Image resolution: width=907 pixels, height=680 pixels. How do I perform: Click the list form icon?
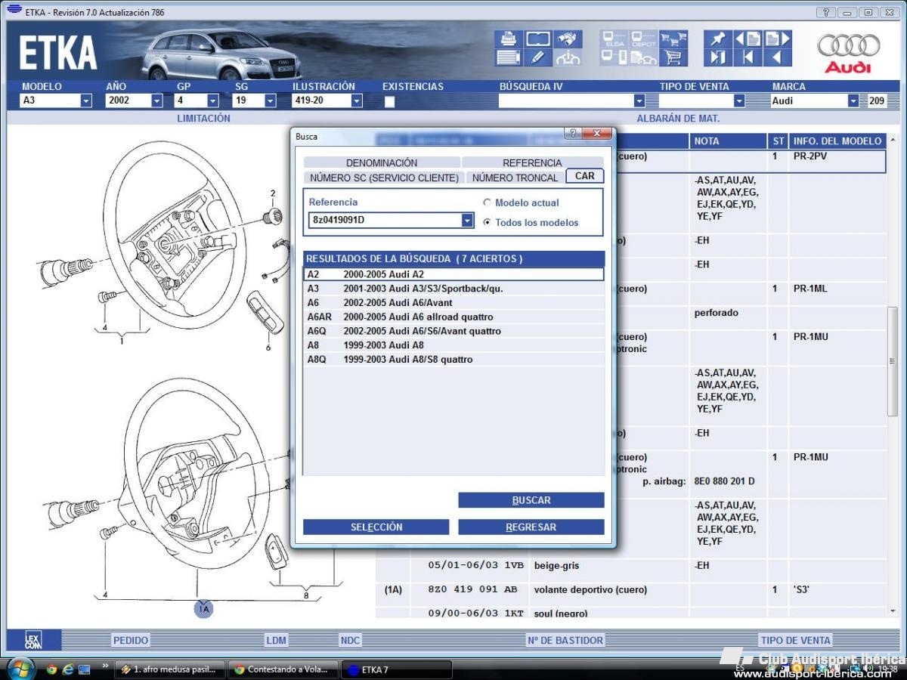pyautogui.click(x=508, y=57)
